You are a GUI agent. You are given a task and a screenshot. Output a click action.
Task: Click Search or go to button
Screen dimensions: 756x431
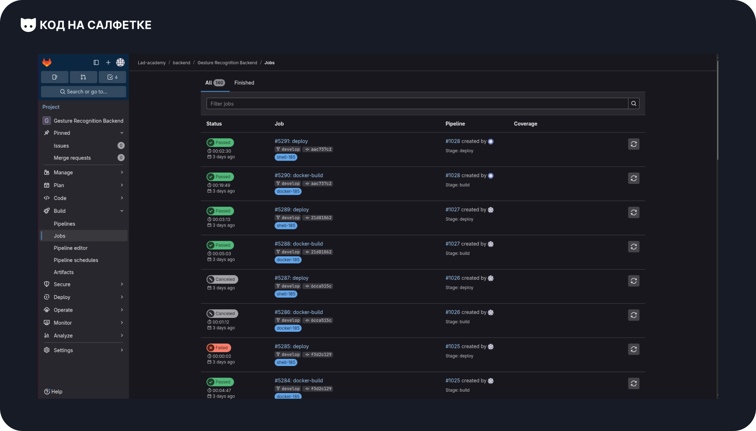tap(83, 92)
